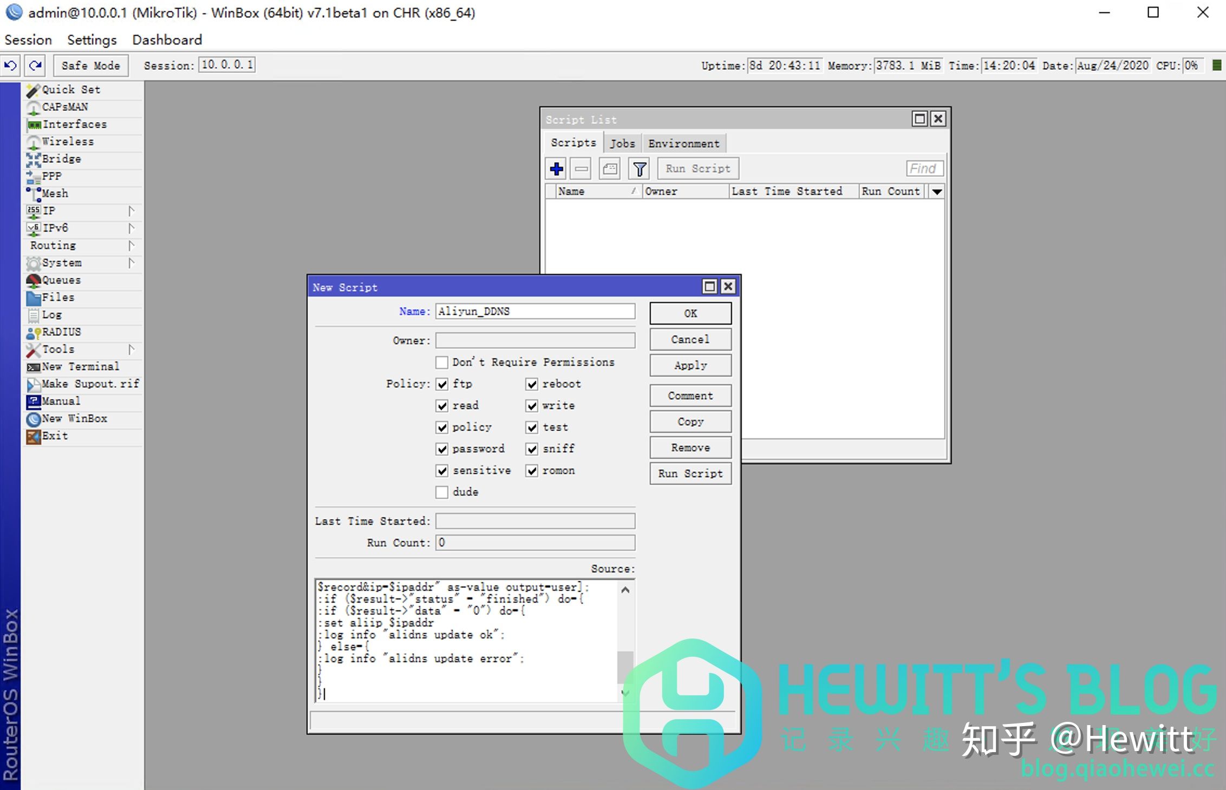The image size is (1226, 790).
Task: Open the Log viewer
Action: (x=83, y=315)
